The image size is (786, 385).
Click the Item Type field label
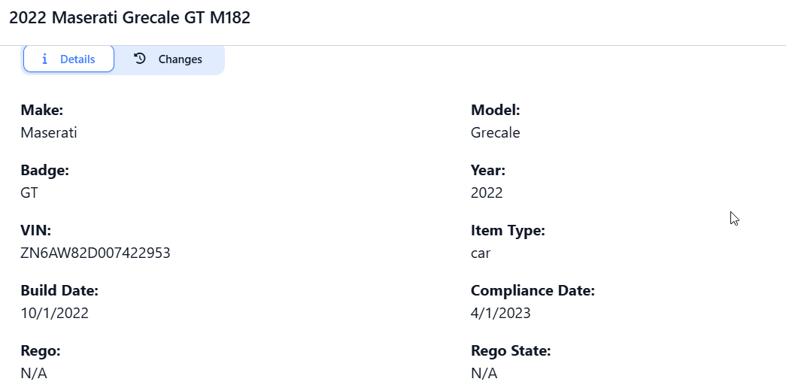pyautogui.click(x=508, y=230)
